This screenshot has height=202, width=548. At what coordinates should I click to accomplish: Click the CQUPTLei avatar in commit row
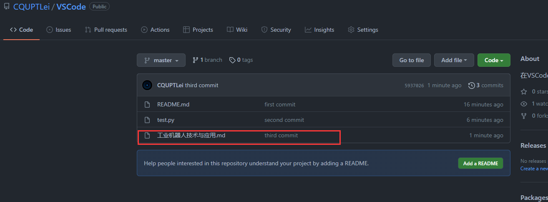point(147,85)
